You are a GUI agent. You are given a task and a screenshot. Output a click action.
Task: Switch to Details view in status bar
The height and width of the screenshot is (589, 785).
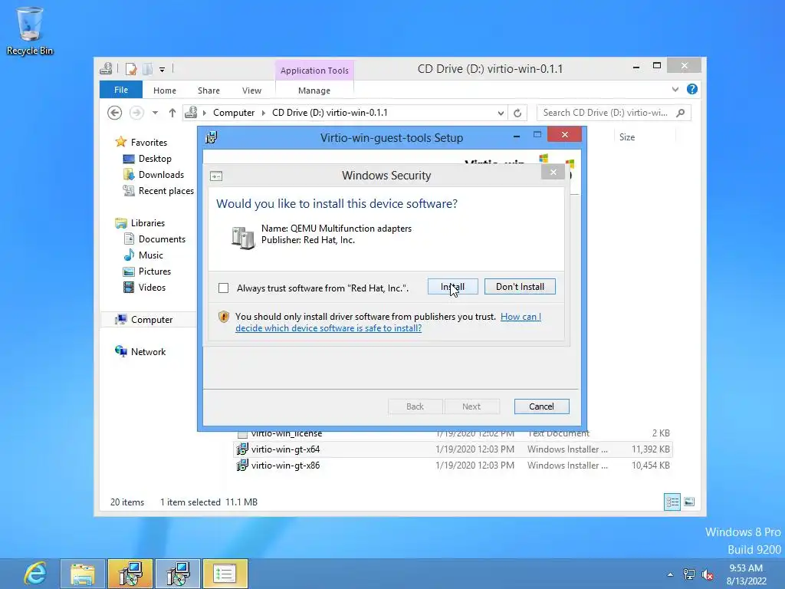tap(672, 502)
